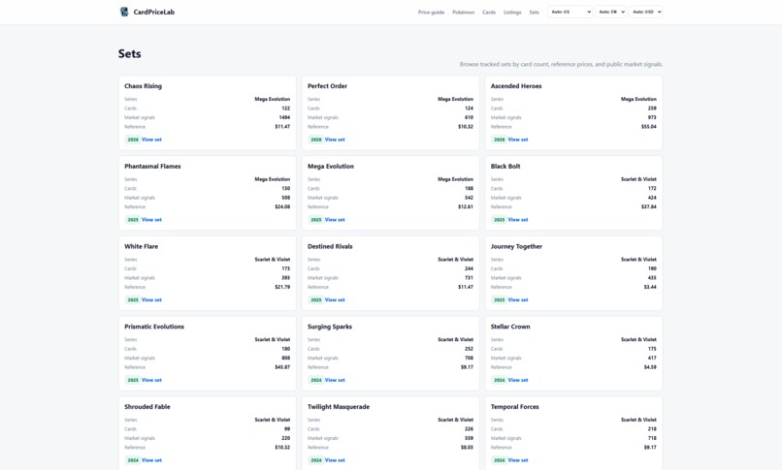
Task: Click White Flare reference price $21.79
Action: (x=282, y=287)
